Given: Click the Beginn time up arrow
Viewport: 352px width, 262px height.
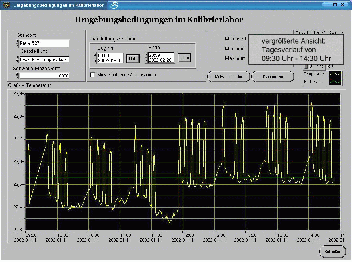Looking at the screenshot, I should coord(96,55).
